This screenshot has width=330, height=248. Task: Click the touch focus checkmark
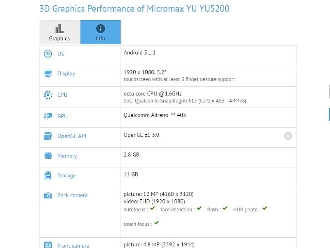coord(156,223)
